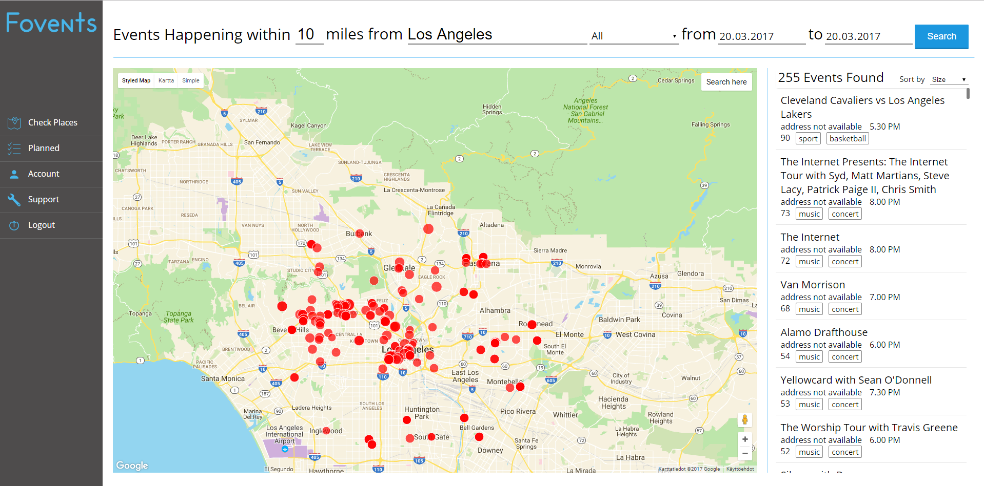This screenshot has height=486, width=984.
Task: Open Cleveland Cavaliers vs Los Angeles Lakers event
Action: pos(862,107)
